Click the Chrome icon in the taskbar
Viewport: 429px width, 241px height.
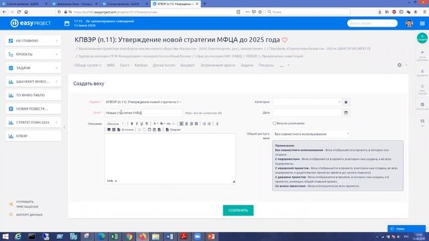click(129, 236)
